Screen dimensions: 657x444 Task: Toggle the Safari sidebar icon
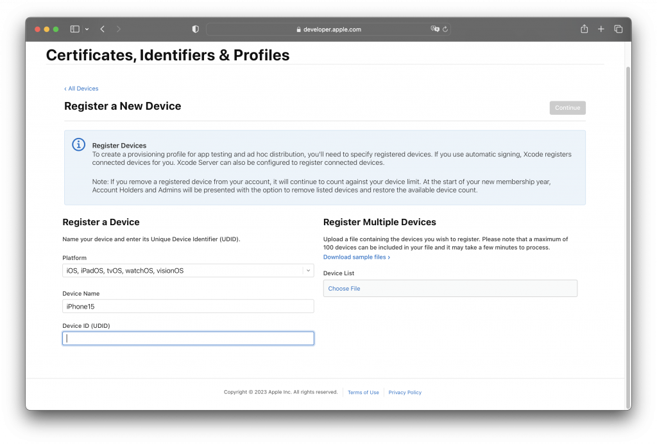click(74, 29)
